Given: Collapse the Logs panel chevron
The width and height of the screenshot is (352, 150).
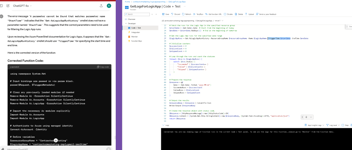Looking at the screenshot, I should coord(163,125).
